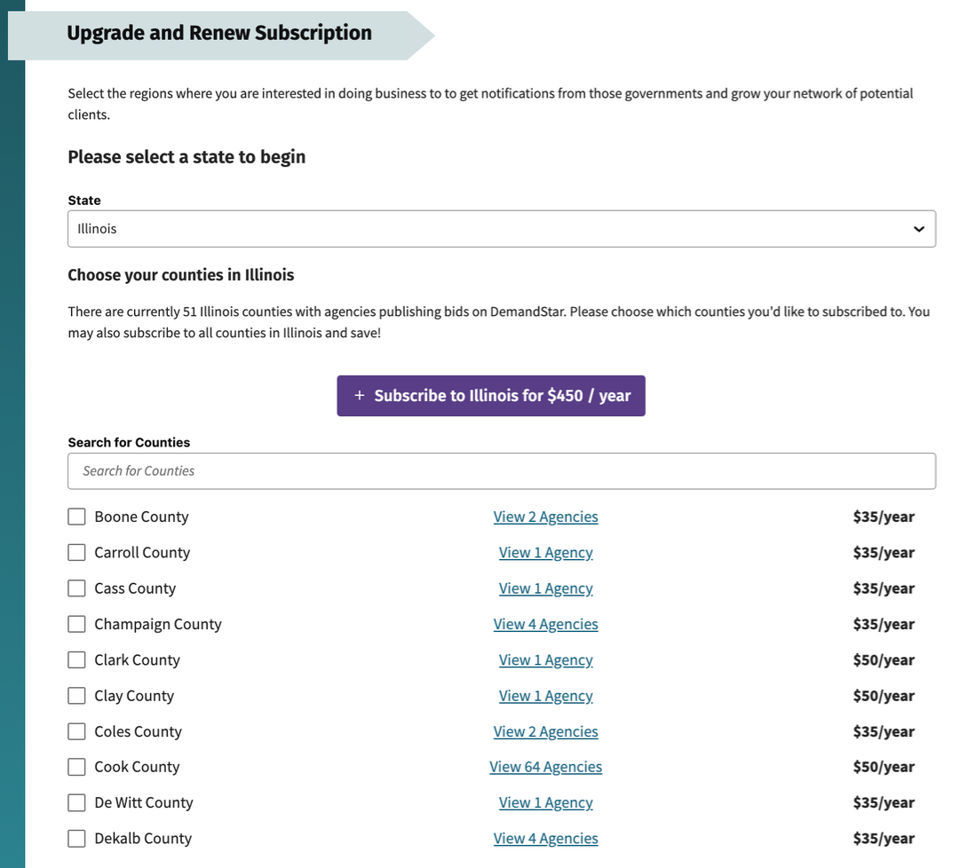Click the Search for Counties input field
Viewport: 960px width, 868px height.
tap(502, 470)
